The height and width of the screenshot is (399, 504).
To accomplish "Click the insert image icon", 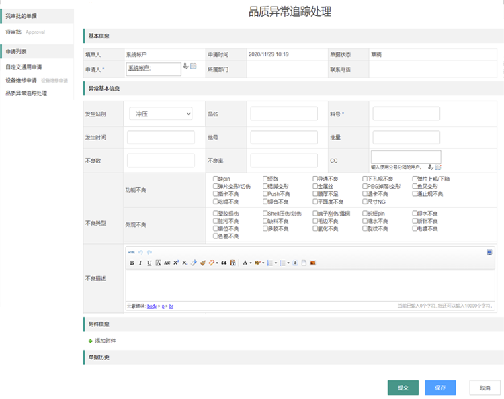I will pyautogui.click(x=312, y=263).
